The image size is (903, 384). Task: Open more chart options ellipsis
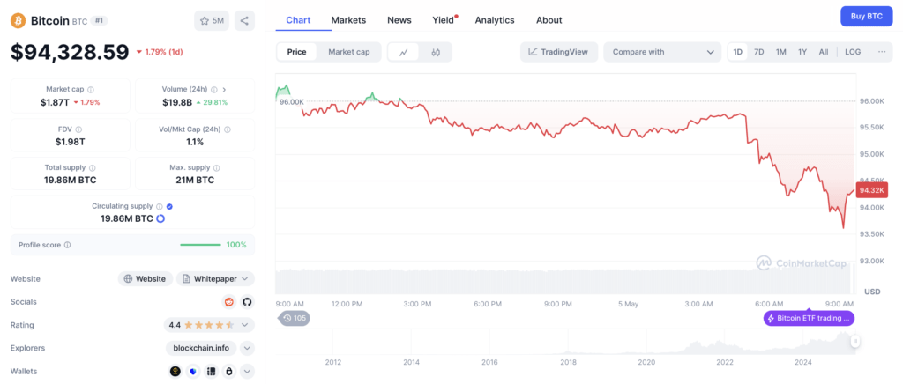882,52
